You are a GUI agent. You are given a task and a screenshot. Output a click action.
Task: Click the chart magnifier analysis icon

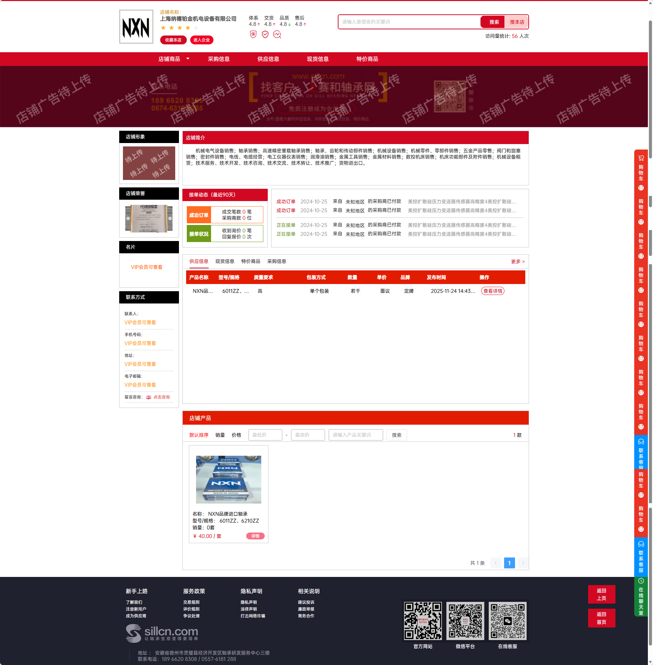[277, 34]
